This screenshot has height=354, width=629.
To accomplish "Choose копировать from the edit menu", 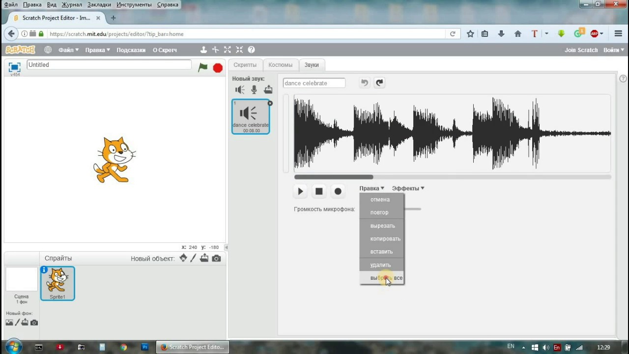I will [382, 238].
